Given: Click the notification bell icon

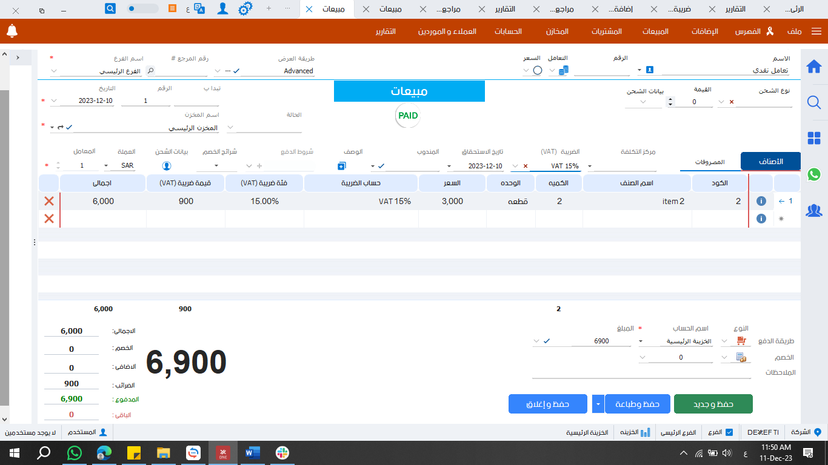Looking at the screenshot, I should pyautogui.click(x=12, y=31).
